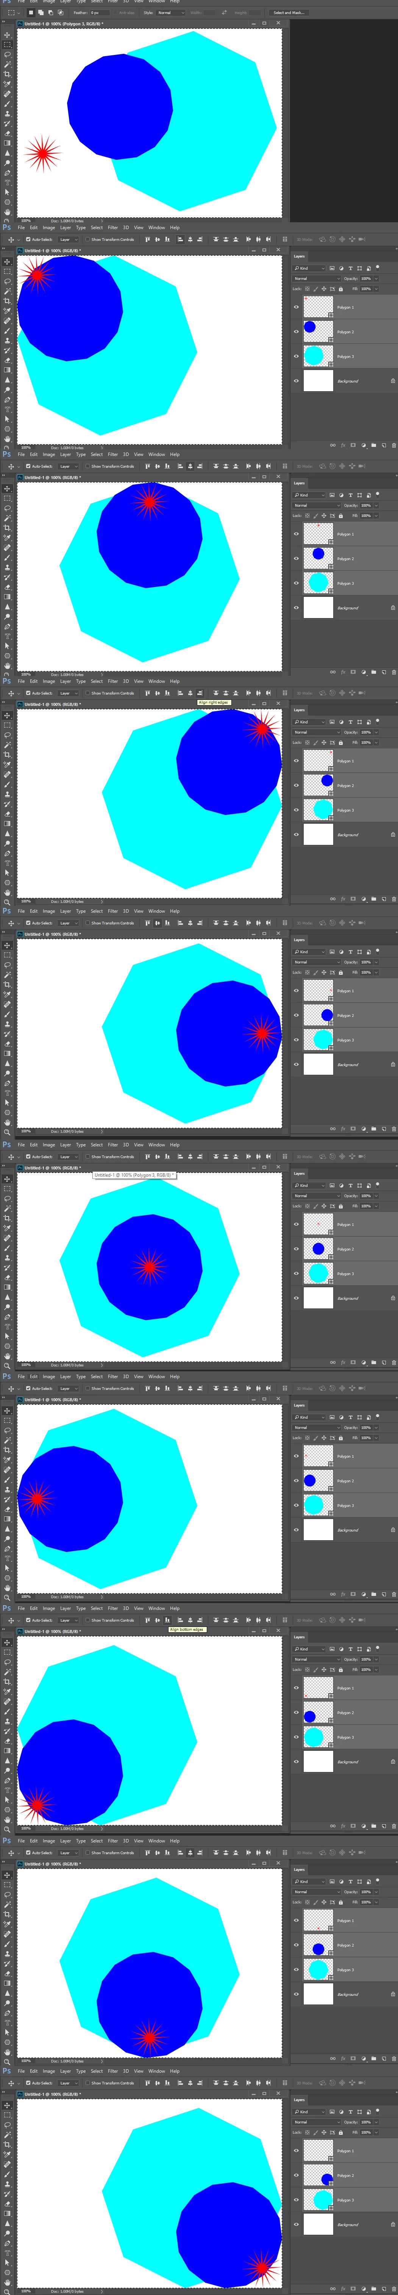Hide Polygon 2 layer in the star-top-left screenshot

(297, 331)
